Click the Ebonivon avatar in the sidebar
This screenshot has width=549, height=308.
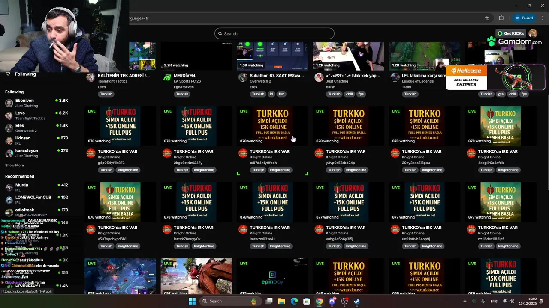point(9,103)
